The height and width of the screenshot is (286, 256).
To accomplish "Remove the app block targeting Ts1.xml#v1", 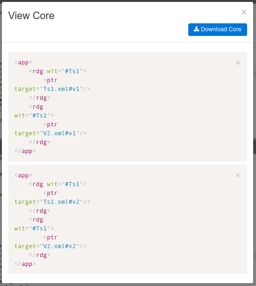I will click(238, 63).
